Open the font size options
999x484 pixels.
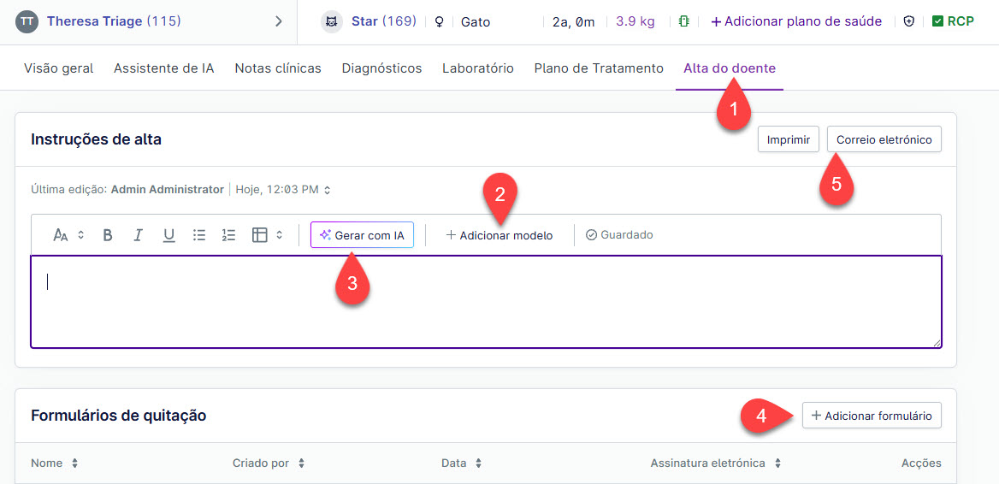point(61,235)
